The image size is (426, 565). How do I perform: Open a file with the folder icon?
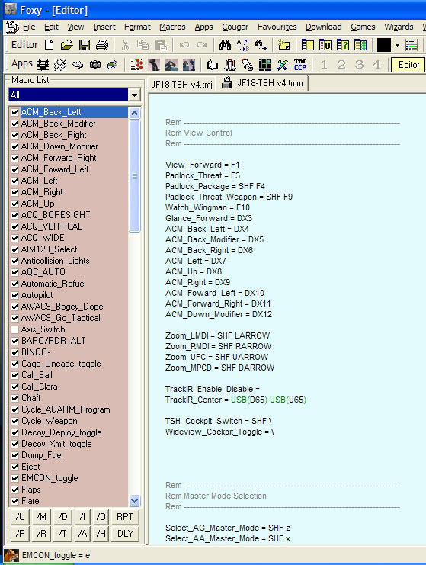click(67, 45)
